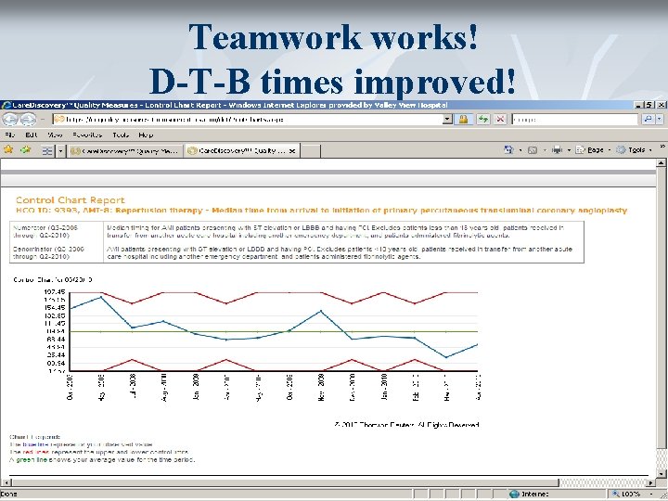Click the horizontal scrollbar left arrow
668x501 pixels.
click(6, 482)
